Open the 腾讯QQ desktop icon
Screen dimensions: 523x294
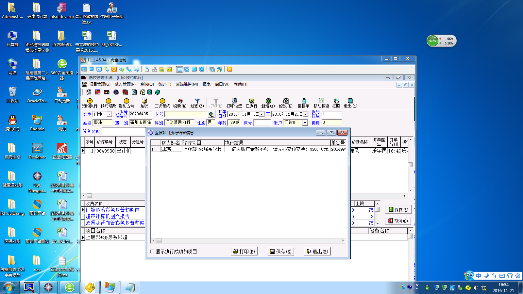point(12,123)
